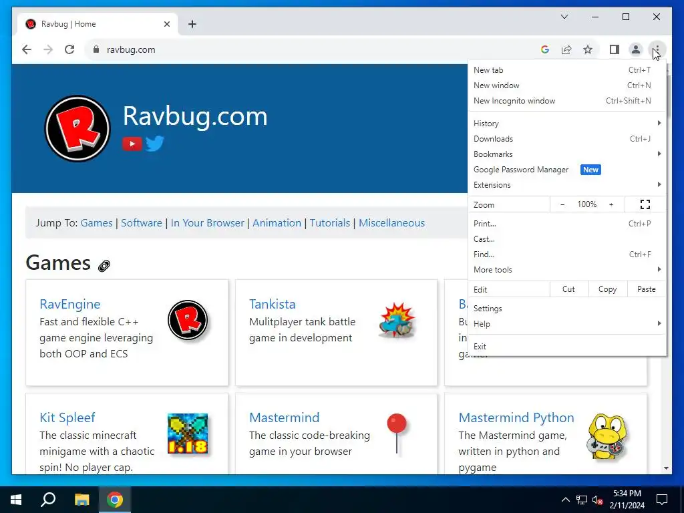Click the share page icon
Viewport: 684px width, 513px height.
pyautogui.click(x=566, y=49)
